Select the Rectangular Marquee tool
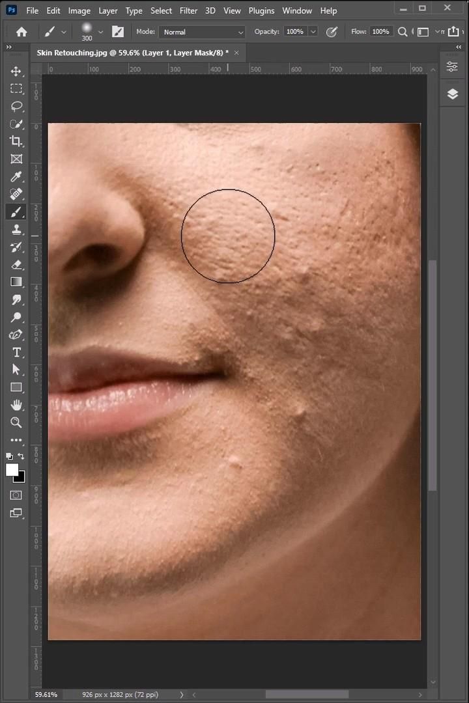The image size is (469, 703). coord(16,89)
